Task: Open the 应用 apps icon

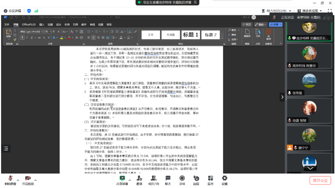Action: (210, 180)
